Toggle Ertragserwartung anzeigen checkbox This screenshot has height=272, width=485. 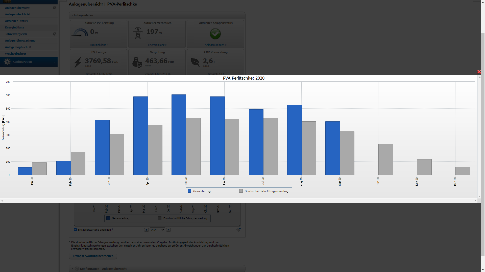pyautogui.click(x=75, y=230)
